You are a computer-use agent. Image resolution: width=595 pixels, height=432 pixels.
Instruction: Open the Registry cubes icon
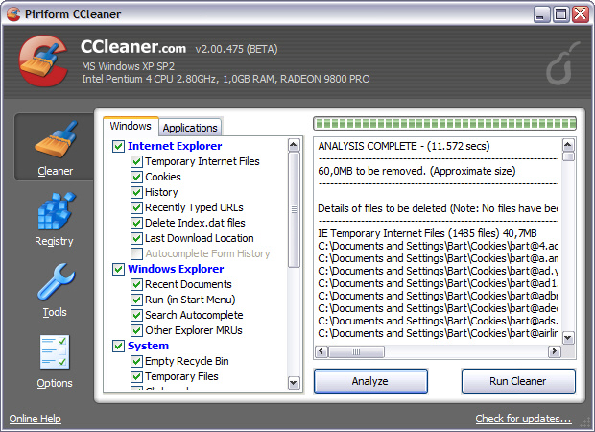[x=57, y=211]
